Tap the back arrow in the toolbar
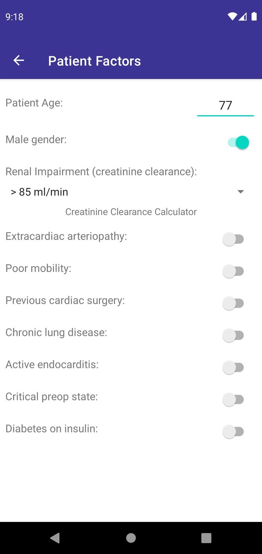262x554 pixels. (x=18, y=61)
